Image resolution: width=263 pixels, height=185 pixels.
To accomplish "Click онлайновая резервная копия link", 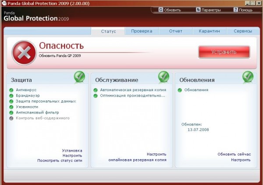I will [137, 160].
